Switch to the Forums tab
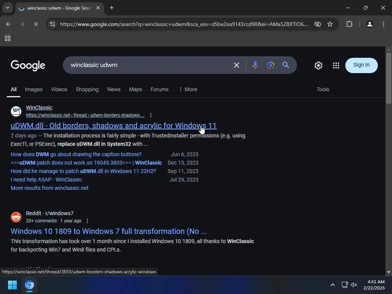Image resolution: width=392 pixels, height=294 pixels. (160, 89)
